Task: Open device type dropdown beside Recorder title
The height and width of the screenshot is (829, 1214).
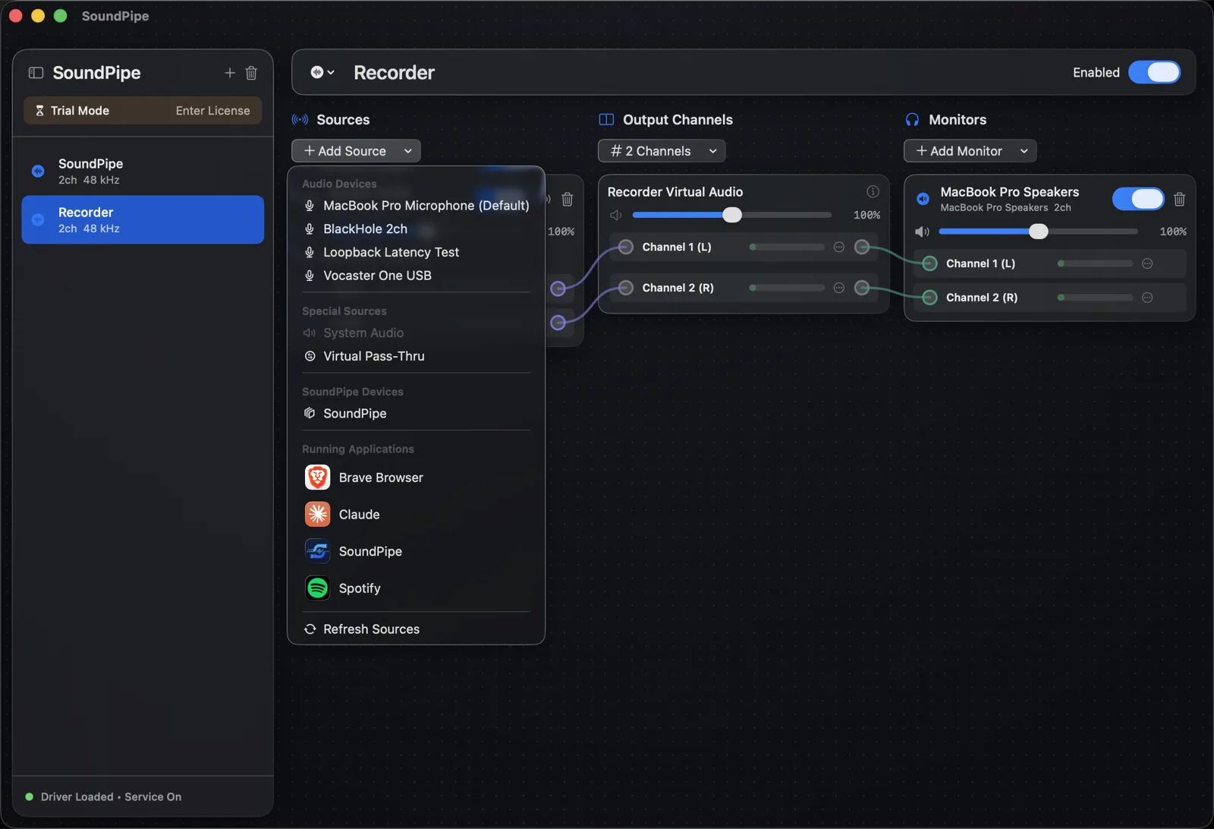Action: point(322,72)
